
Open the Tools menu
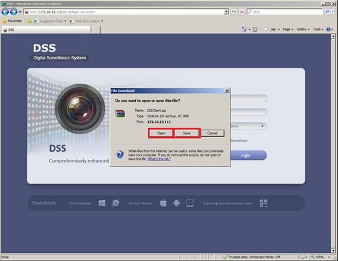(318, 29)
